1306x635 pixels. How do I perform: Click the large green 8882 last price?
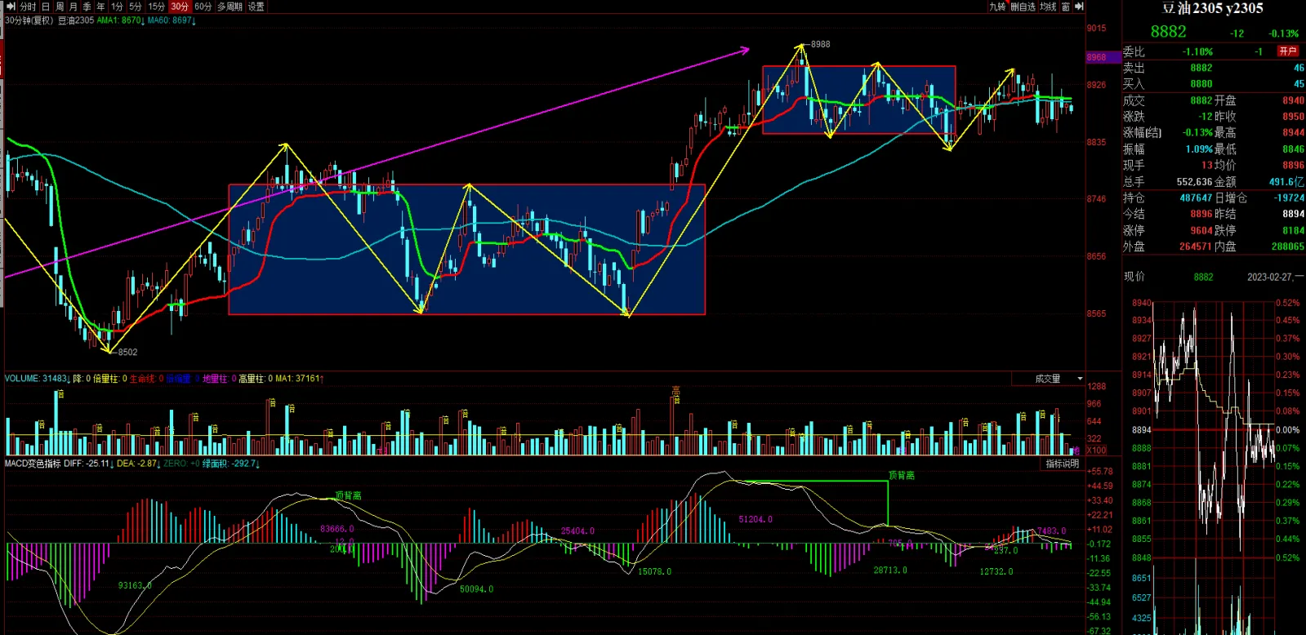tap(1168, 32)
